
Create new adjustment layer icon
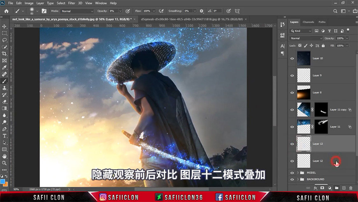coord(330,188)
